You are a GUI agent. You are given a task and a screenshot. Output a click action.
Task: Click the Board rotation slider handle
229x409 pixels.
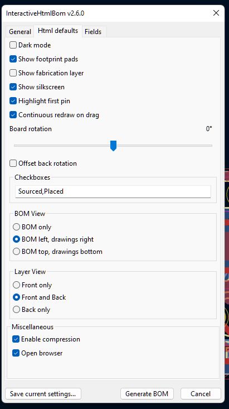(113, 146)
